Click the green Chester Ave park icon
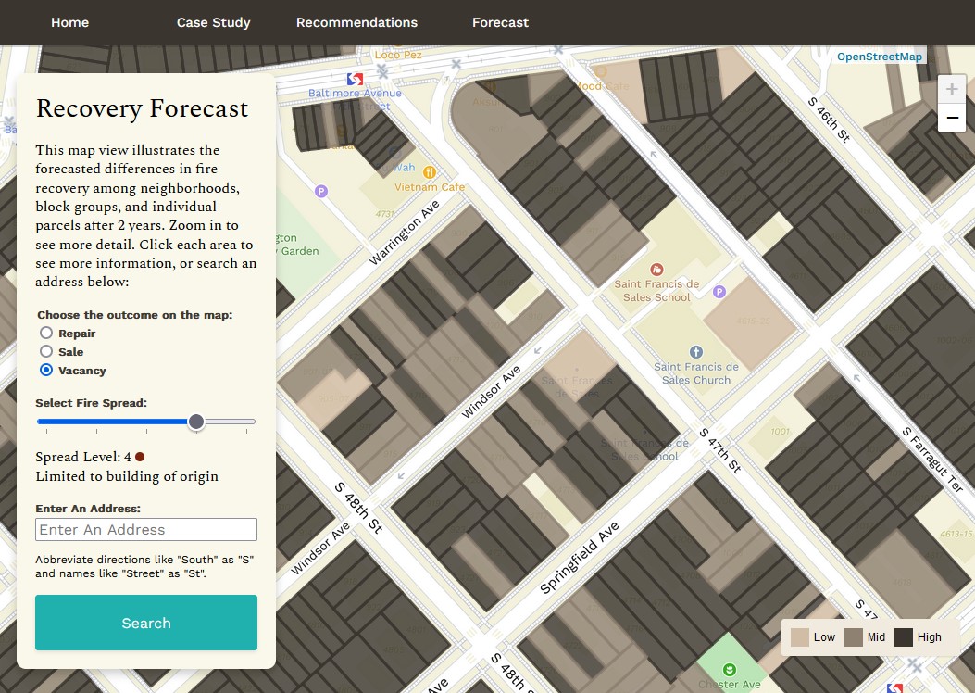 pyautogui.click(x=730, y=669)
